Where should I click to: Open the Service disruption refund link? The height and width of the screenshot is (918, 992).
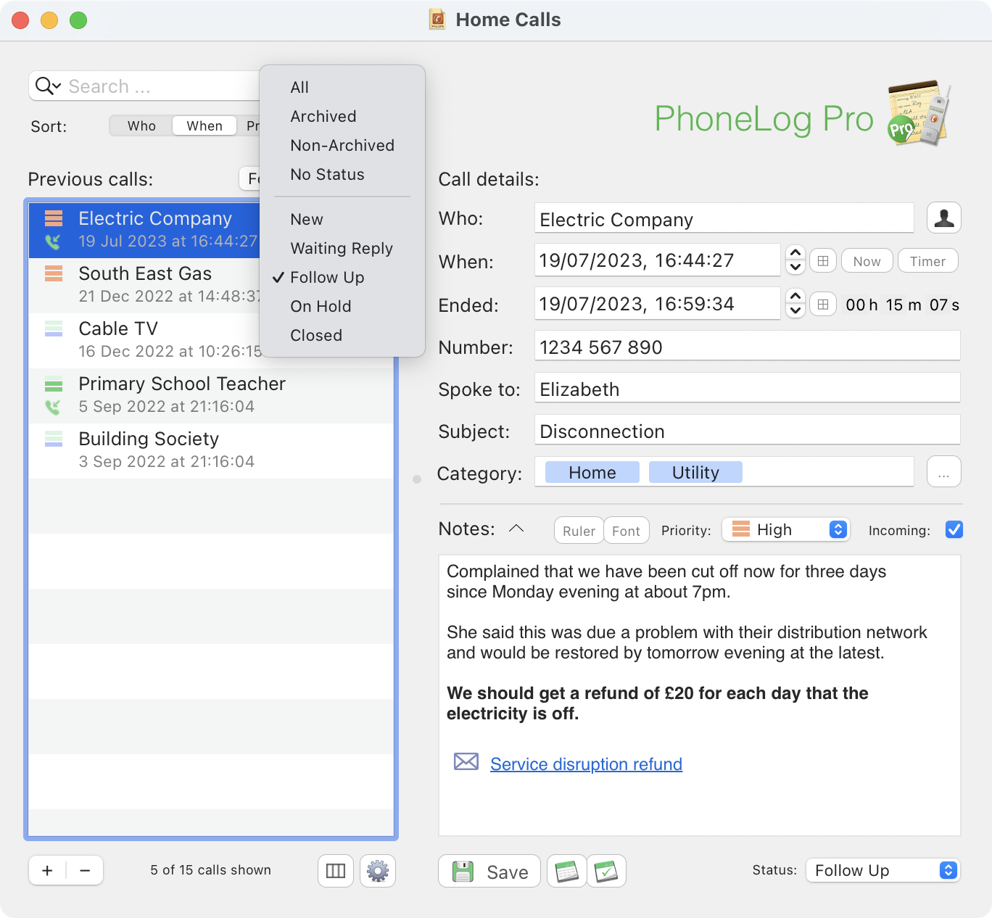click(586, 764)
